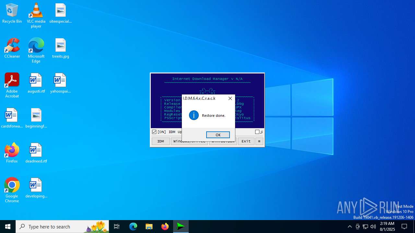Open CCleaner desktop shortcut

(12, 48)
